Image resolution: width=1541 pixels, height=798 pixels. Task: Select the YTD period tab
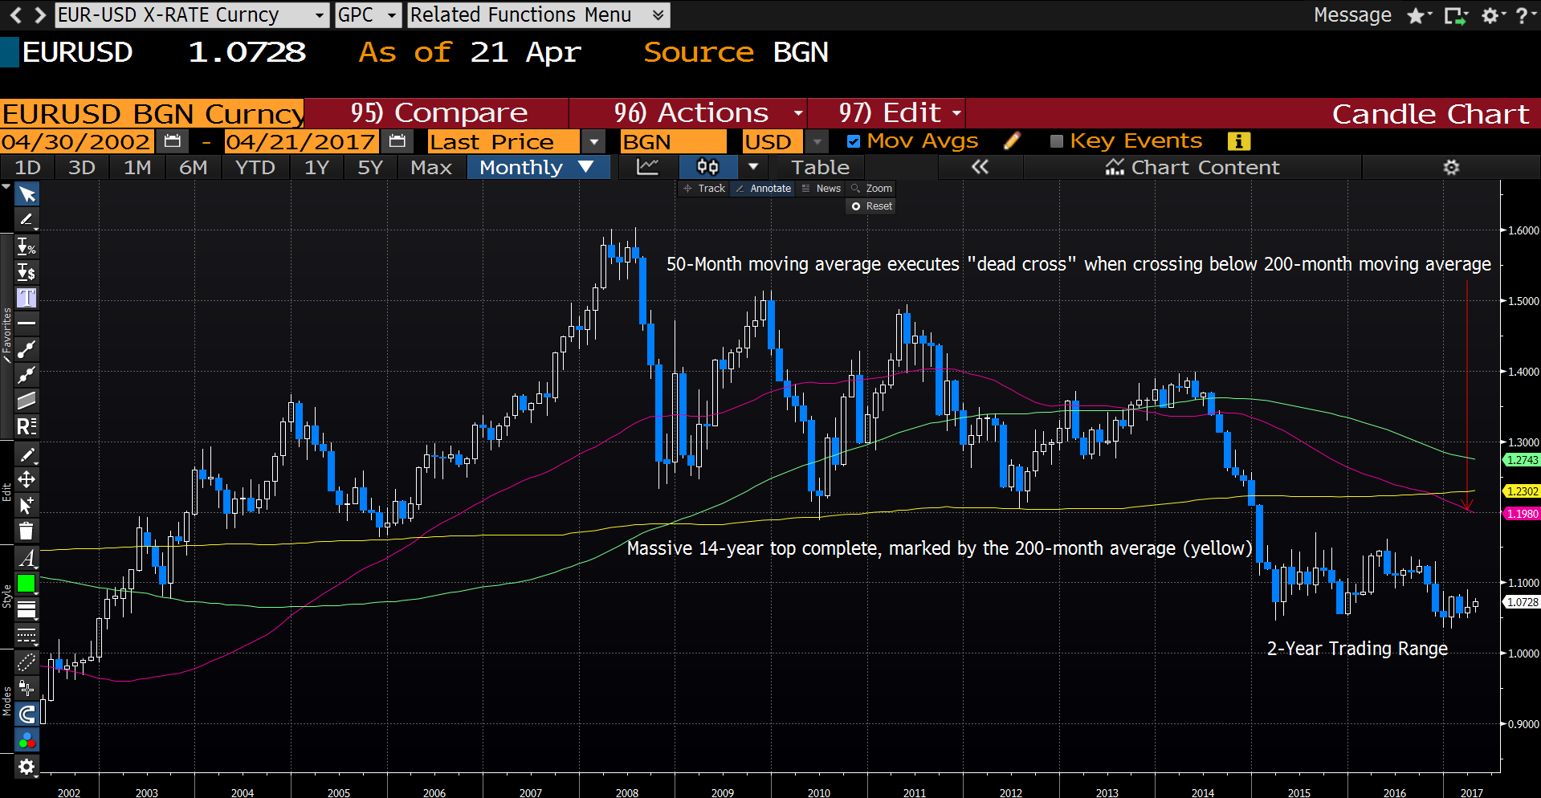pyautogui.click(x=255, y=167)
